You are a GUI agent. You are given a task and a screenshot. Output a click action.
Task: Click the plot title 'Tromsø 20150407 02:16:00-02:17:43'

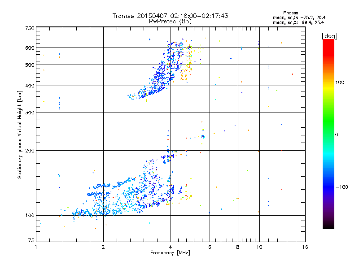click(170, 16)
